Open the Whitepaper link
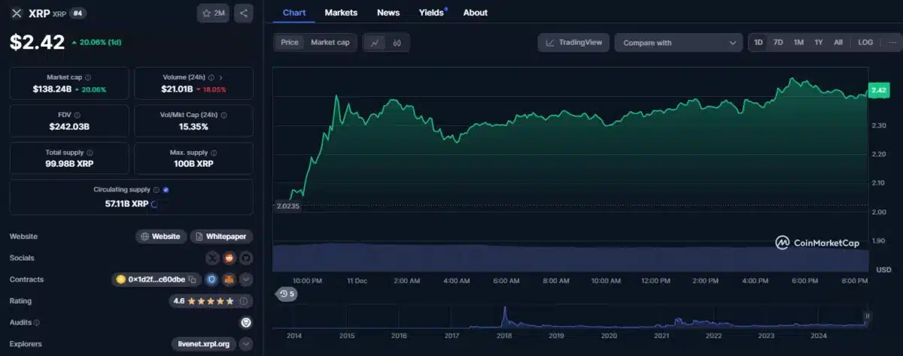 click(221, 237)
